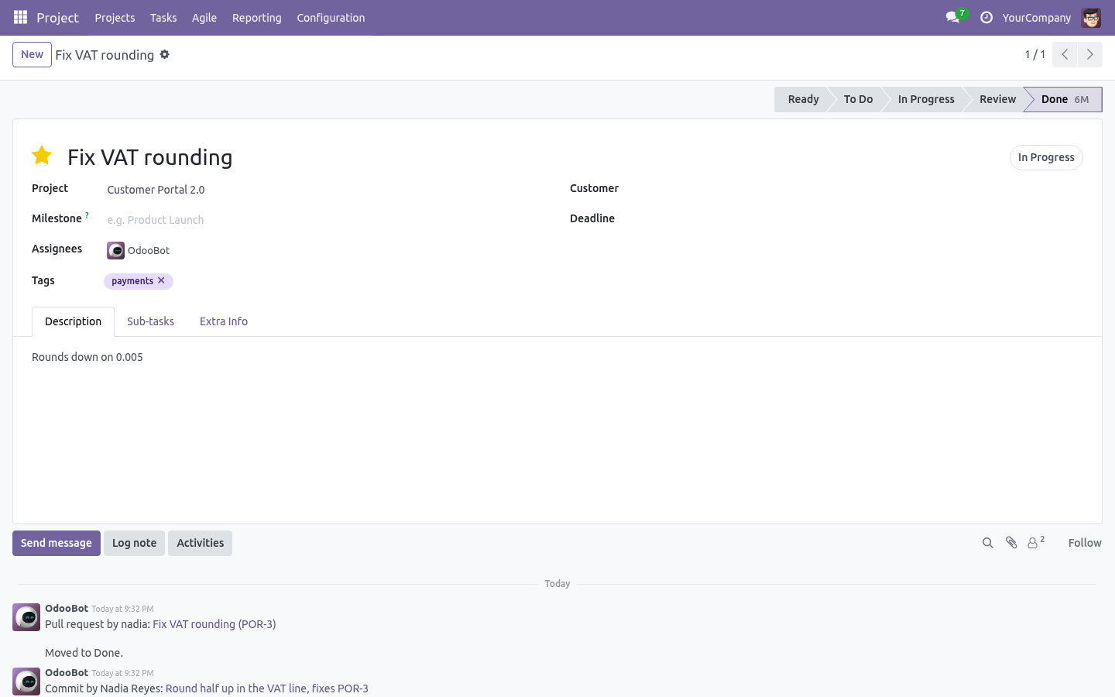Screen dimensions: 1115x697
Task: Click OdooBot avatar on pull request message
Action: 27,617
